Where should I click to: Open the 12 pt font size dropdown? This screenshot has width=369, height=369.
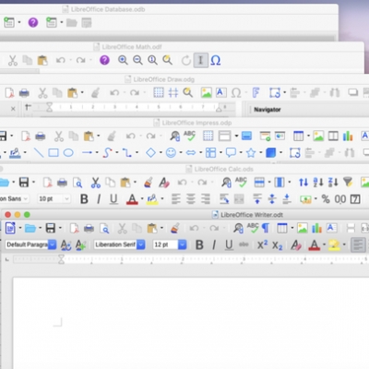[x=183, y=244]
